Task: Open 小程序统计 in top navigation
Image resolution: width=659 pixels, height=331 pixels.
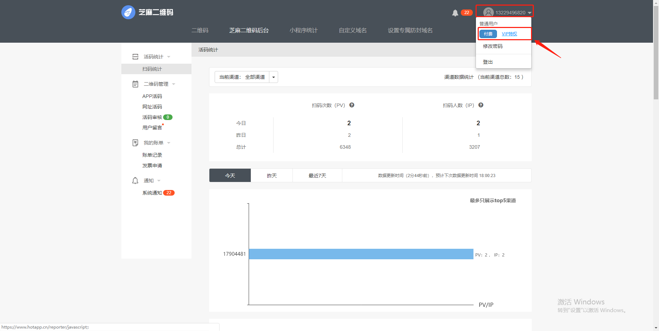Action: (x=303, y=30)
